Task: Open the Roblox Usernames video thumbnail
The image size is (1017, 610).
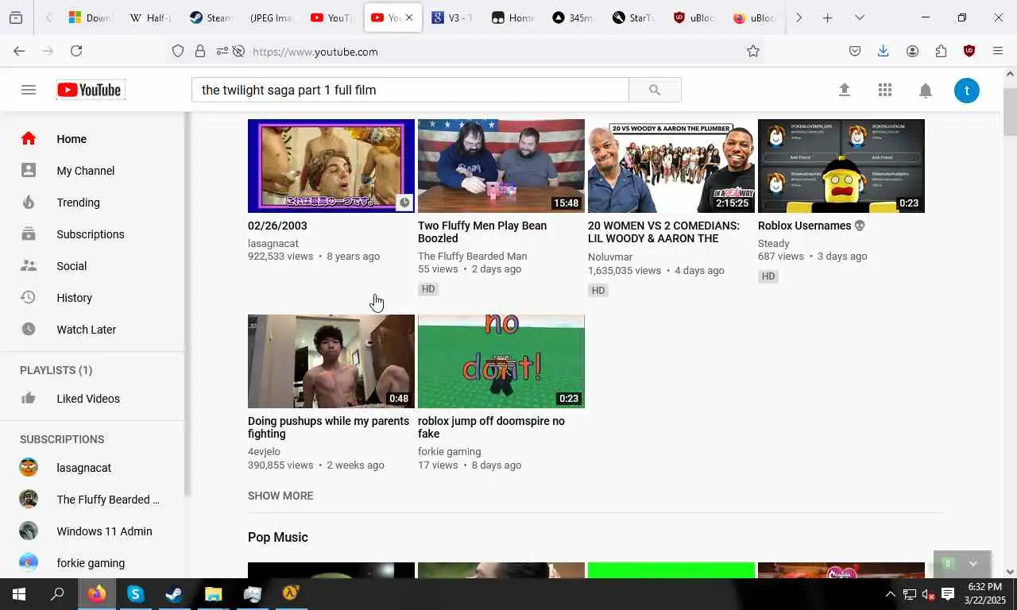Action: 841,166
